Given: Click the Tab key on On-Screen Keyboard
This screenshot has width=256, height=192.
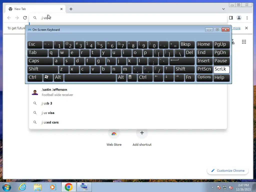Looking at the screenshot, I should tap(37, 53).
